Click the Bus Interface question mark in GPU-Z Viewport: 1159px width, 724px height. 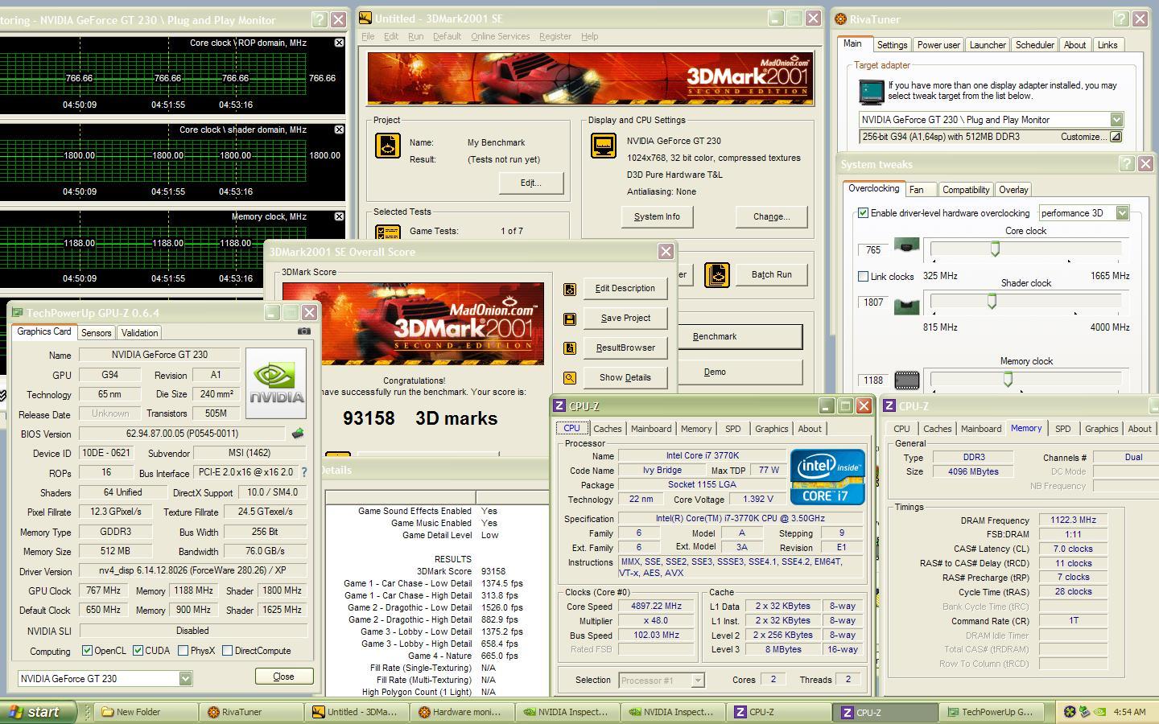[x=303, y=473]
